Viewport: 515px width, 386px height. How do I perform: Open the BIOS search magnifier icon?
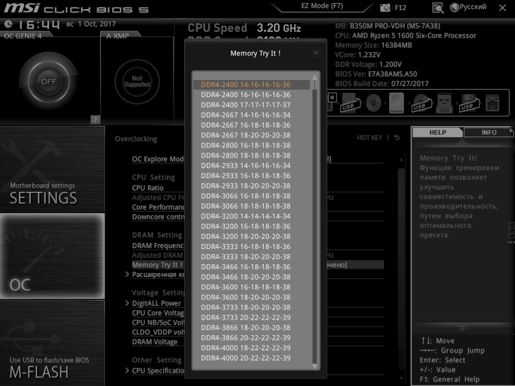click(x=438, y=8)
